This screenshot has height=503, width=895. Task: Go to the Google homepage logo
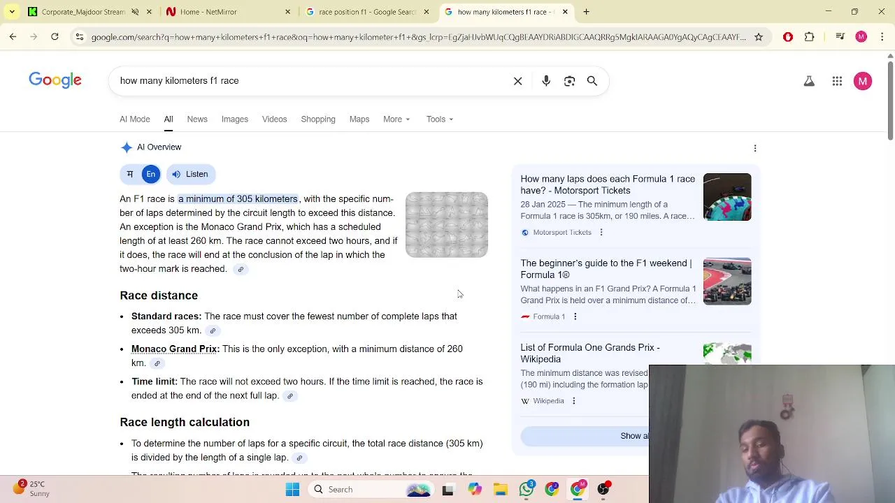coord(55,81)
